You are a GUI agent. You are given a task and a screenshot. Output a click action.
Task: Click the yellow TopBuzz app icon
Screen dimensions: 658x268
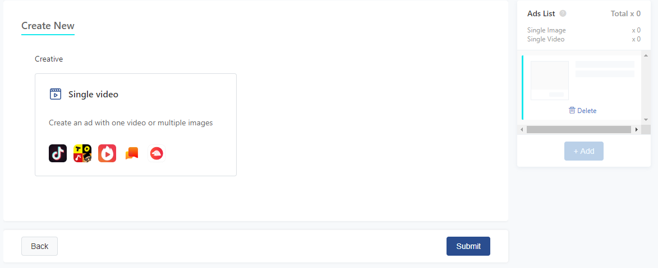coord(82,153)
